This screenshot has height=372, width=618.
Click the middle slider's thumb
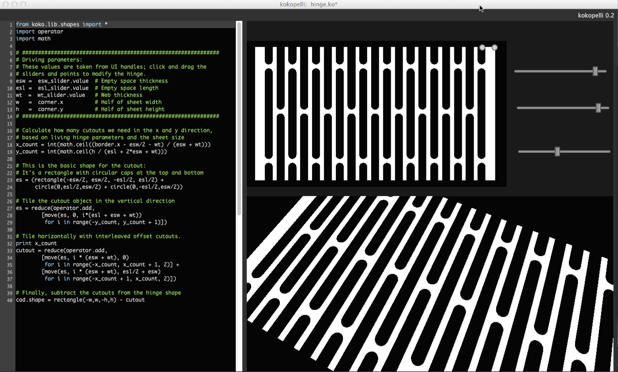[598, 108]
